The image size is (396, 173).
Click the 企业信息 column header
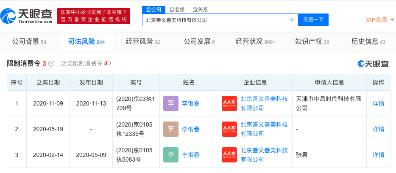pos(255,82)
